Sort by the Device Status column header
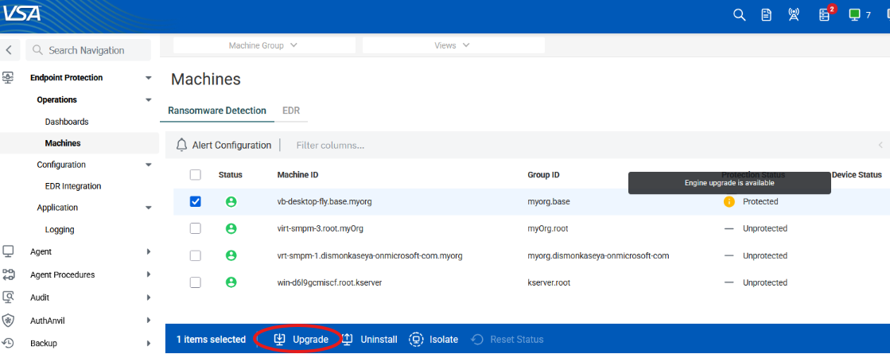The width and height of the screenshot is (890, 354). [857, 175]
